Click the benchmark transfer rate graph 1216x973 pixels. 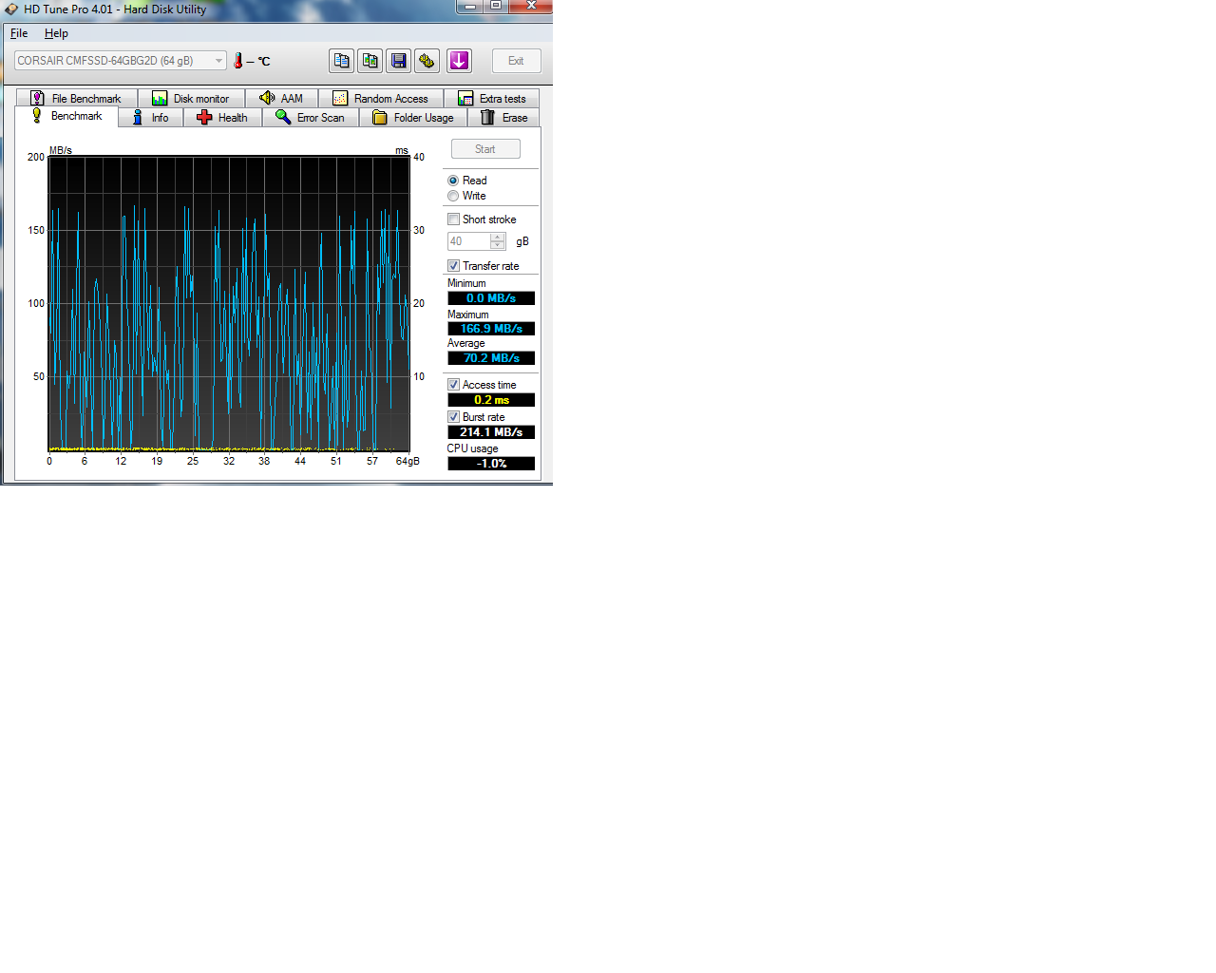(x=229, y=304)
